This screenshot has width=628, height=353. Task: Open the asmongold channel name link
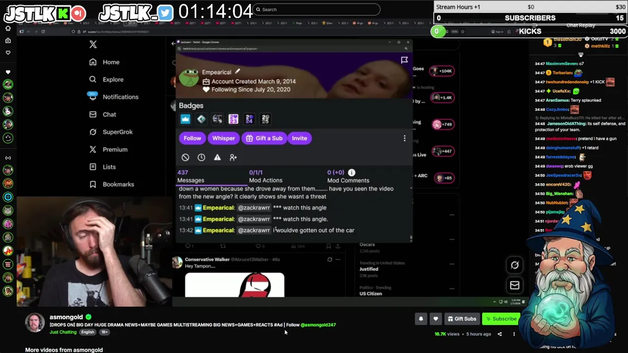[x=66, y=317]
